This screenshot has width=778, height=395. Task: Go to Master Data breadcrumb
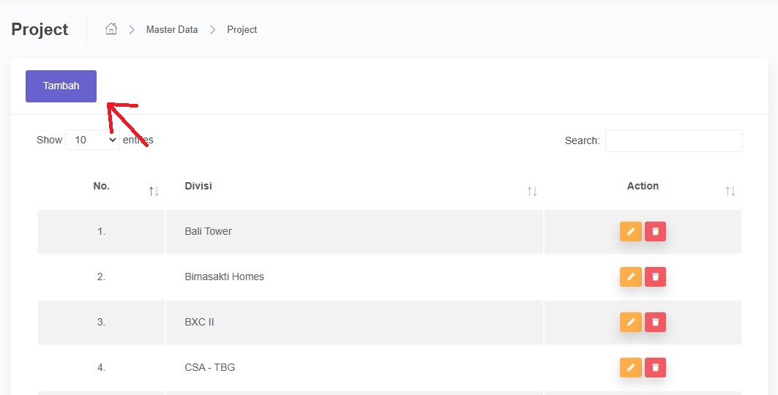coord(172,30)
